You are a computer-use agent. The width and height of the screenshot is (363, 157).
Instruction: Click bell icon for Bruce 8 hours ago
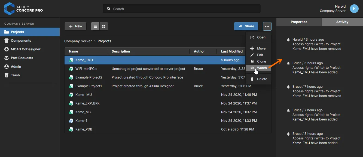pyautogui.click(x=288, y=134)
